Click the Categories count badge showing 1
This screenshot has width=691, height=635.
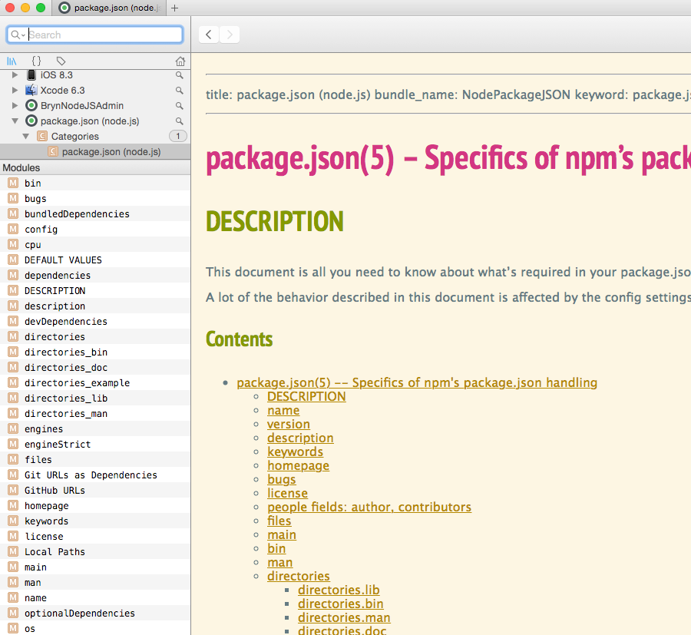[177, 136]
